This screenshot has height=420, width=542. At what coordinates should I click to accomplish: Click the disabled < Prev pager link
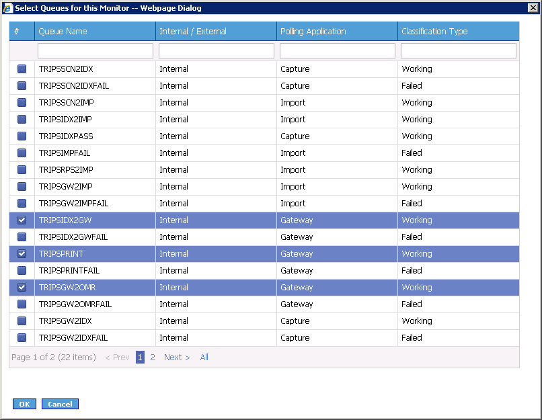coord(117,358)
